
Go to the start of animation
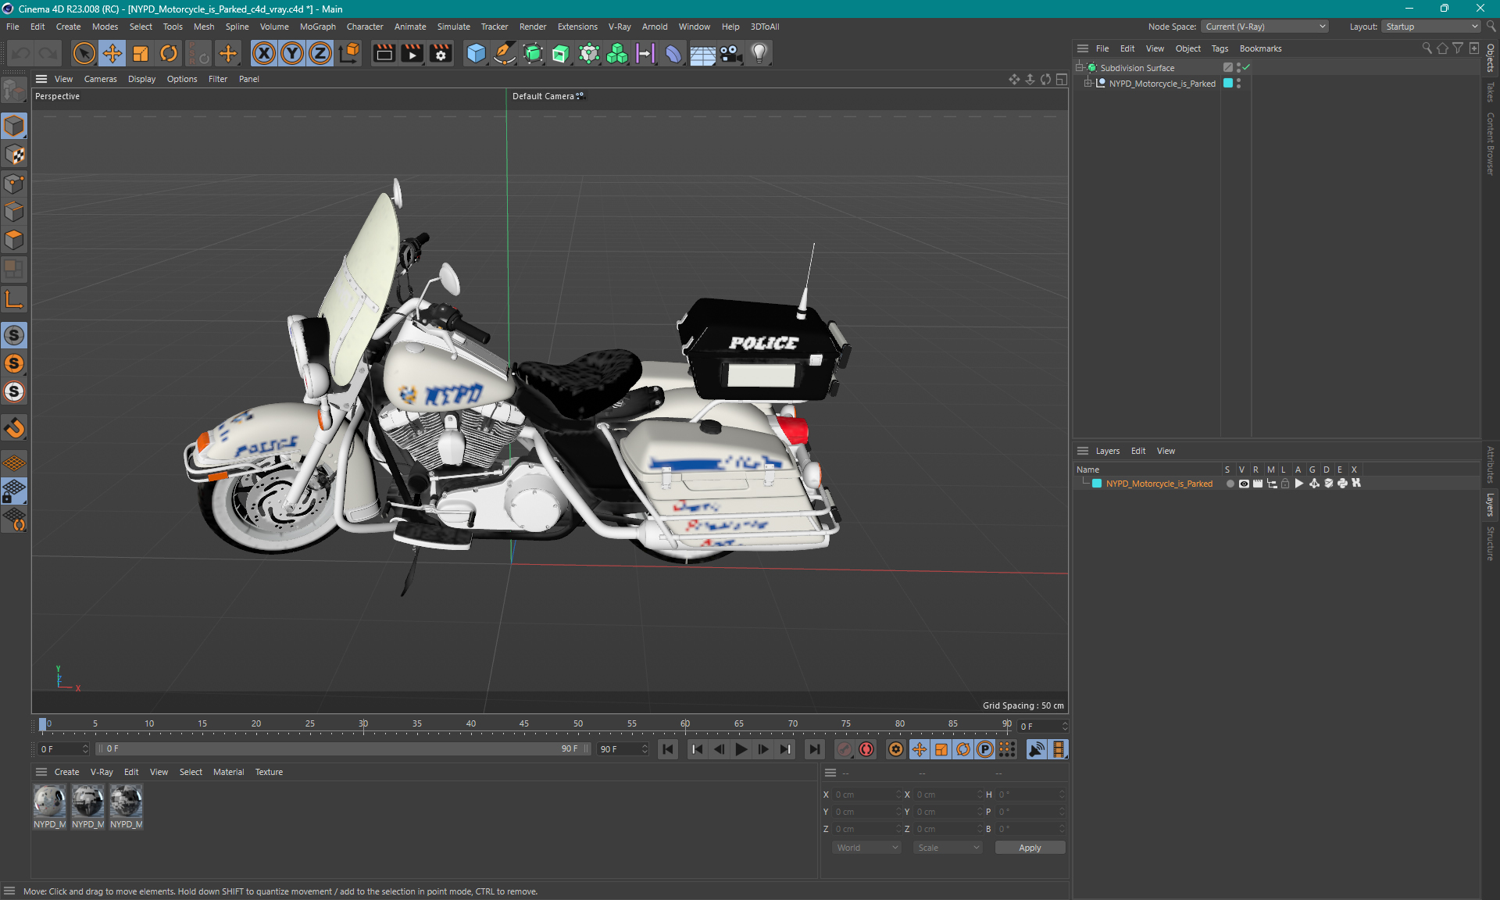(x=668, y=749)
